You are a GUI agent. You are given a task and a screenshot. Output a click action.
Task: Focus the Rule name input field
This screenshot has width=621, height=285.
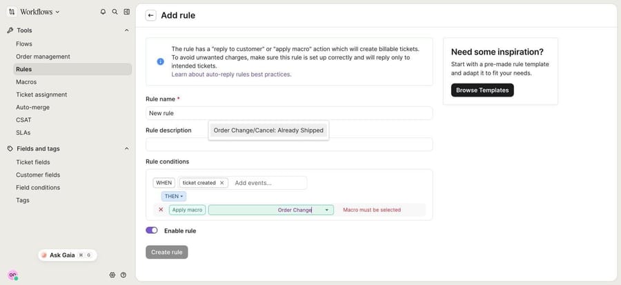(x=289, y=113)
